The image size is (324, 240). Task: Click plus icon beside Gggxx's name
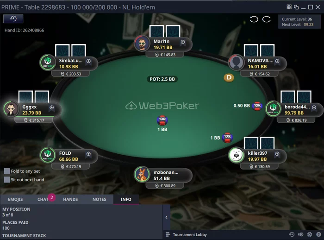(x=51, y=107)
